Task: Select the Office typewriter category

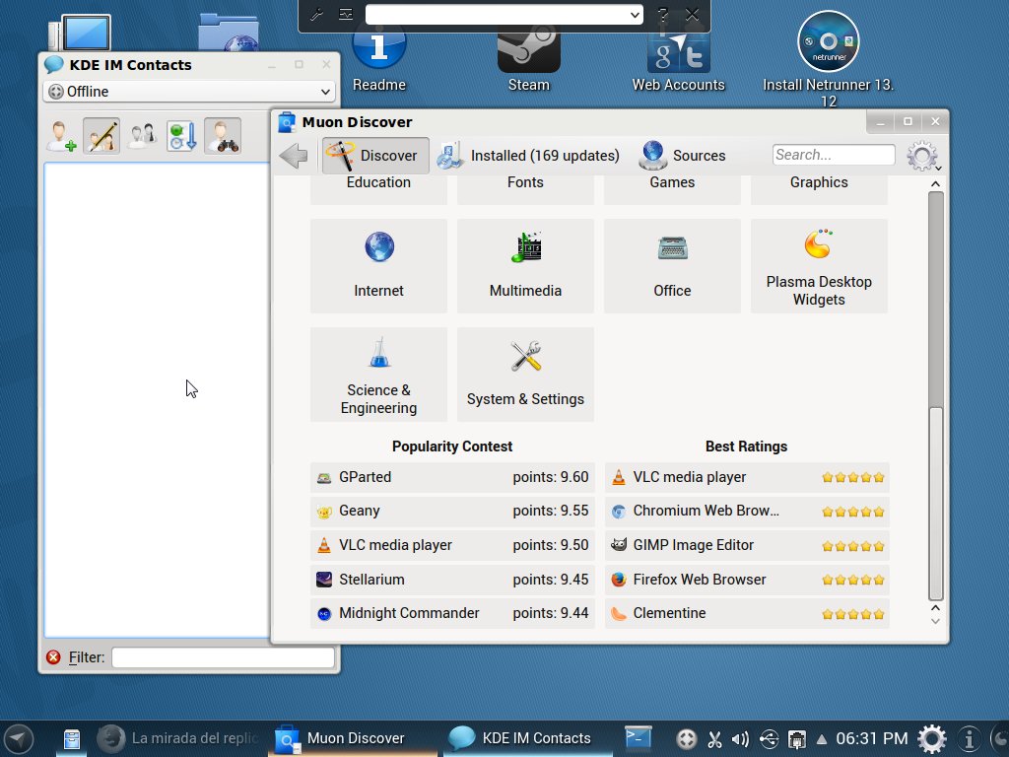Action: click(672, 266)
